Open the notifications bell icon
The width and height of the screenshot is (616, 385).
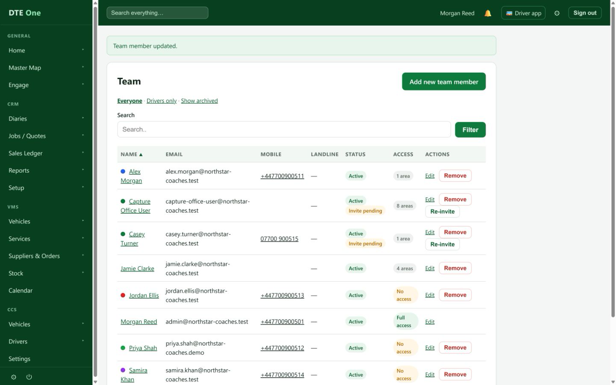(488, 13)
